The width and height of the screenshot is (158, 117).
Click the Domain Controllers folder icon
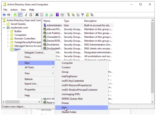point(12,38)
